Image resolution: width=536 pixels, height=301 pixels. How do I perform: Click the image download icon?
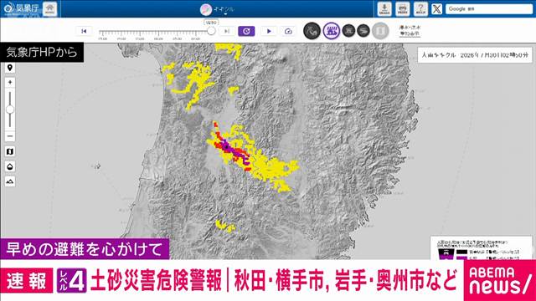[x=384, y=9]
